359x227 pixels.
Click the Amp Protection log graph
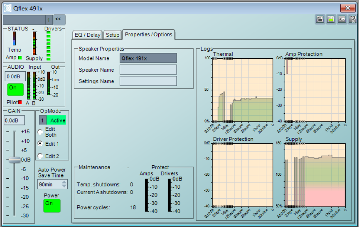[315, 90]
